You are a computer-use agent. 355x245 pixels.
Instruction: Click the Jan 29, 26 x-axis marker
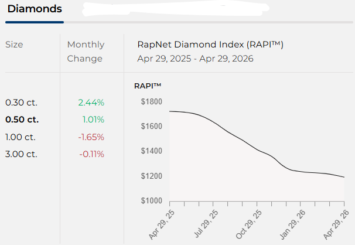click(293, 223)
